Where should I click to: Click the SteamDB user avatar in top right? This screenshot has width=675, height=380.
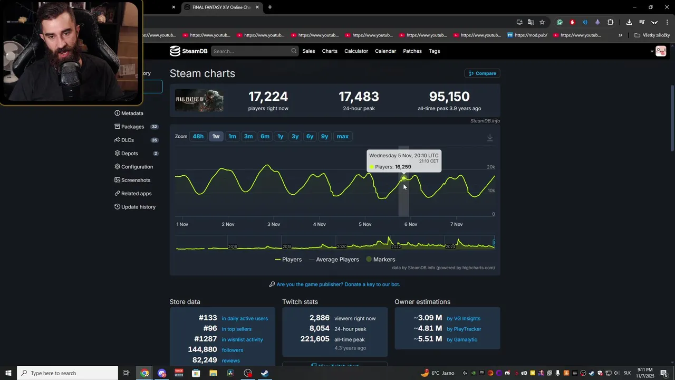661,51
